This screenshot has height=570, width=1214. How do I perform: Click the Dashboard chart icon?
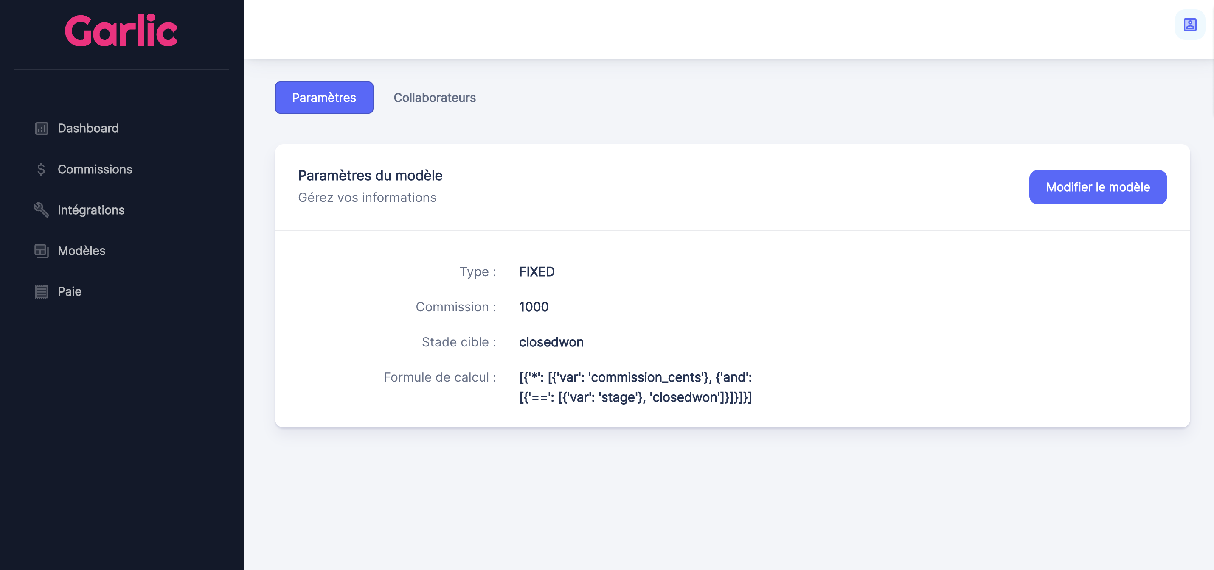click(x=42, y=129)
